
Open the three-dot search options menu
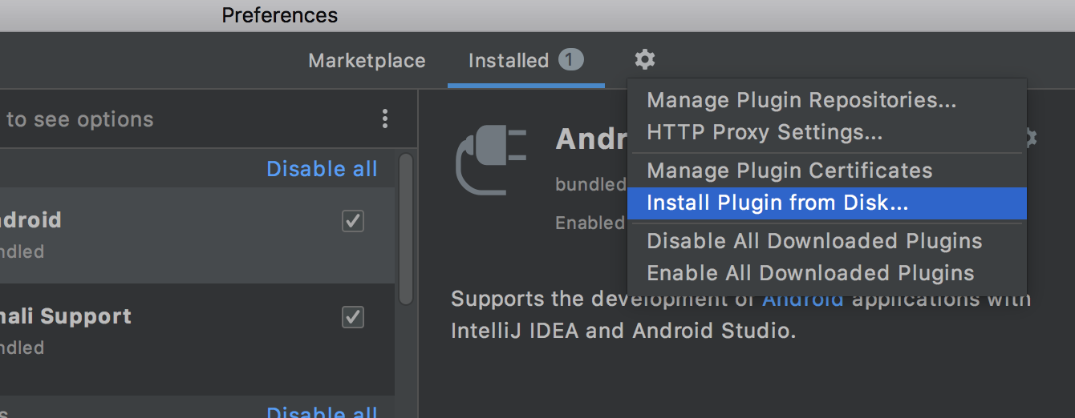pyautogui.click(x=385, y=119)
